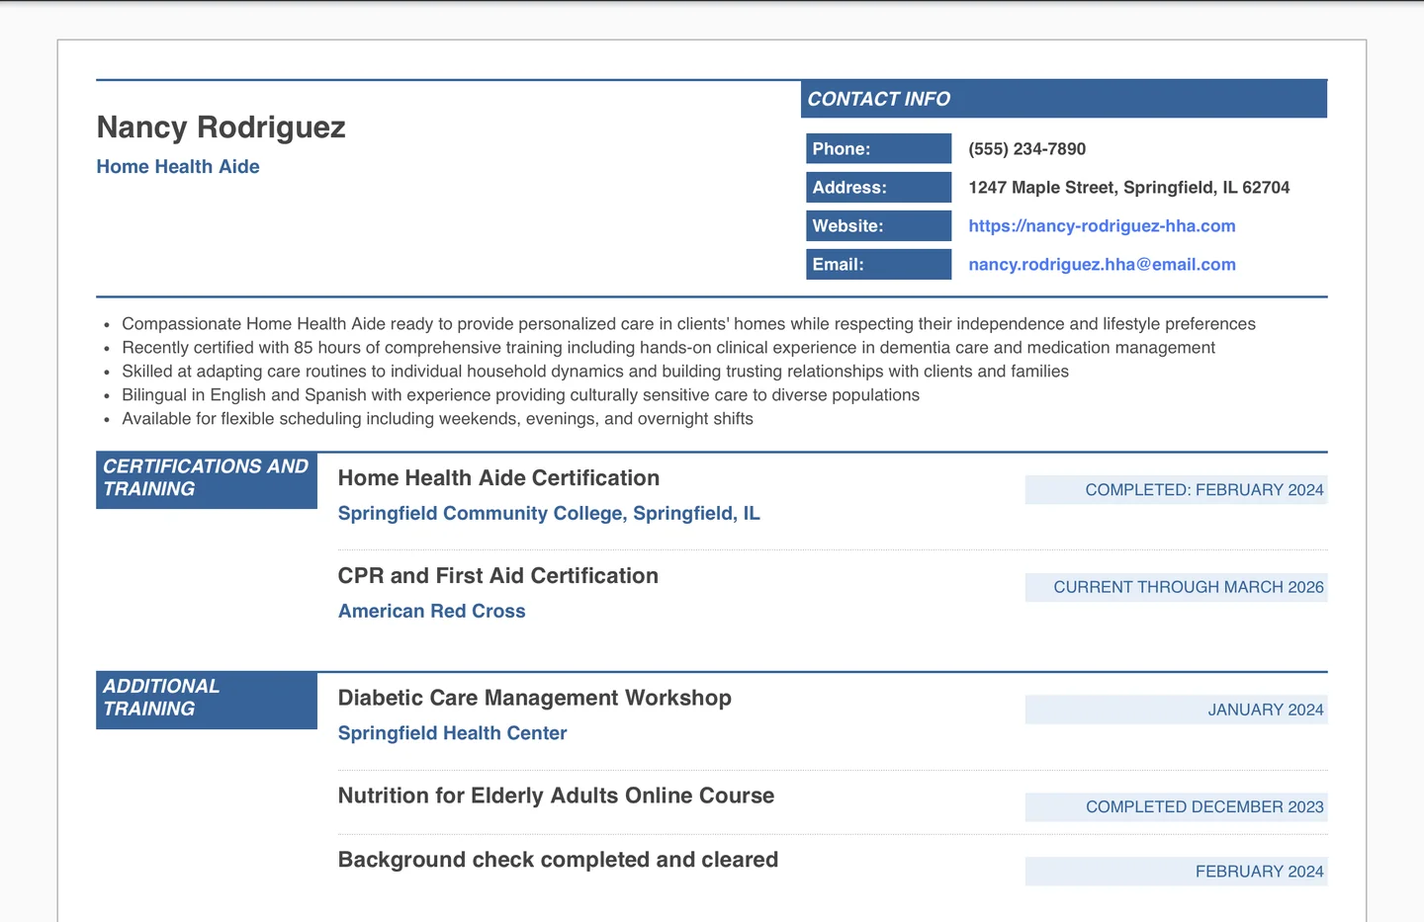1424x922 pixels.
Task: Click the JANUARY 2024 date badge
Action: (x=1176, y=710)
